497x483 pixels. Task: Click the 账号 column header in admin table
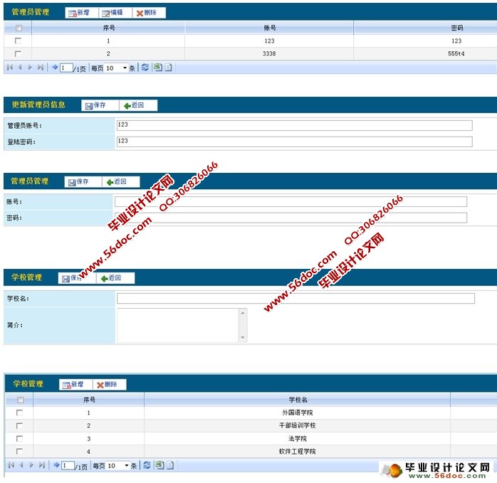pyautogui.click(x=269, y=28)
